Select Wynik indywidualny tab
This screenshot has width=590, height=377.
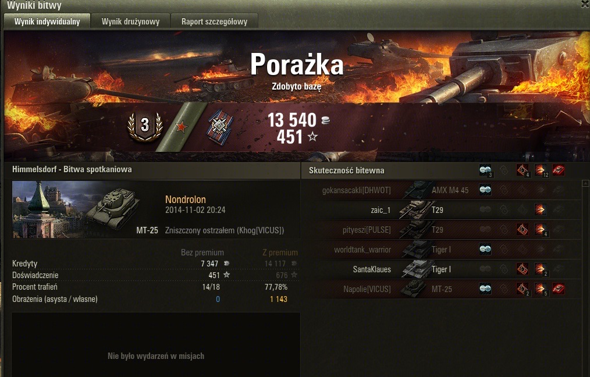(47, 22)
